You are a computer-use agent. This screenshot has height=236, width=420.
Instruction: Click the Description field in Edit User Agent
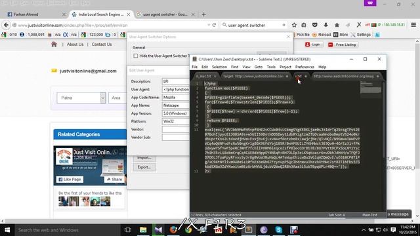pyautogui.click(x=176, y=81)
